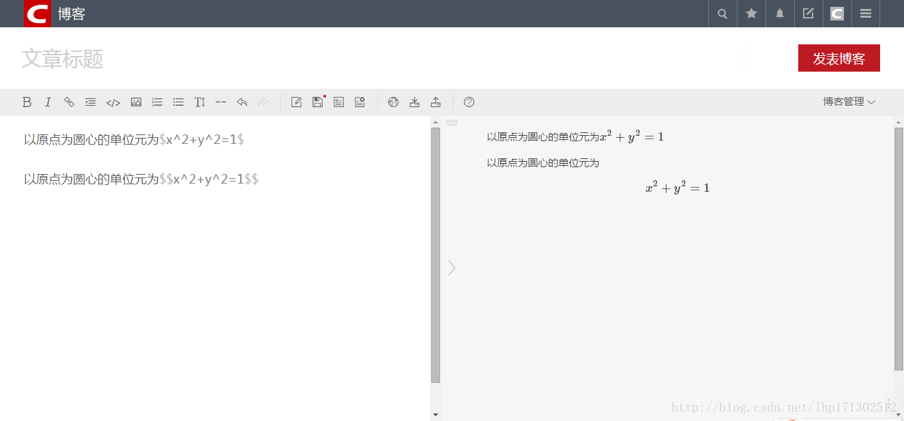This screenshot has width=904, height=421.
Task: Create a numbered list
Action: [157, 102]
